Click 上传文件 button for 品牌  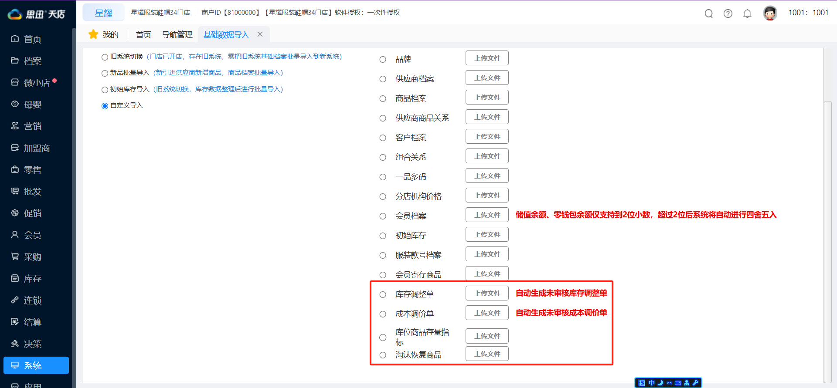coord(487,58)
